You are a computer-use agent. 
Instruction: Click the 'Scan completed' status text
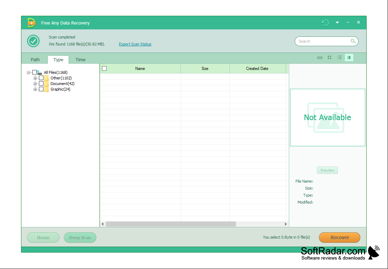pos(62,37)
